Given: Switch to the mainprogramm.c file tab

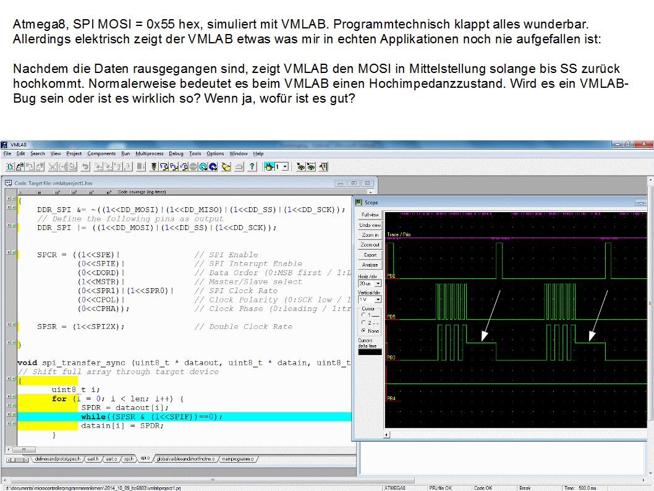Looking at the screenshot, I should tap(237, 459).
